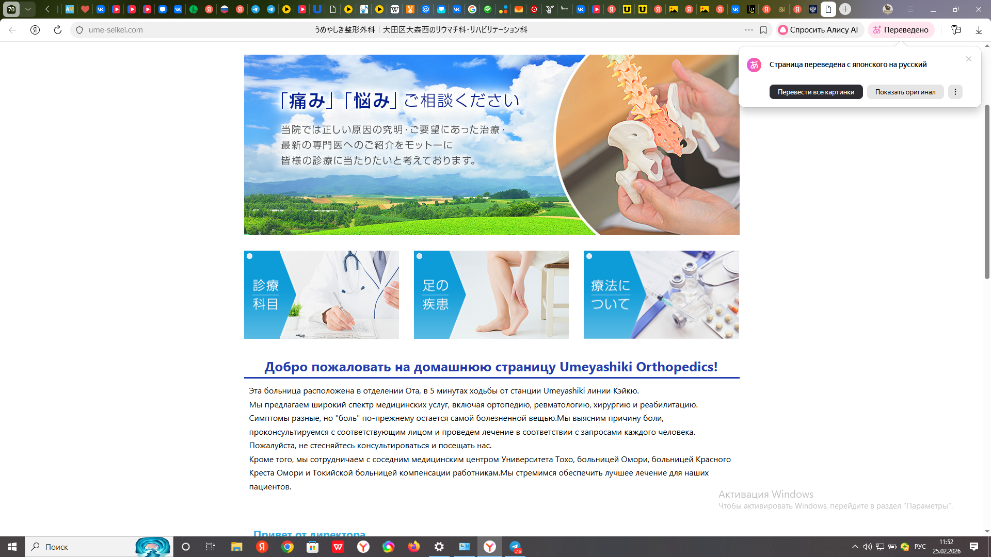Expand the tab list chevron next to the tab counter
The image size is (991, 557).
tap(28, 9)
